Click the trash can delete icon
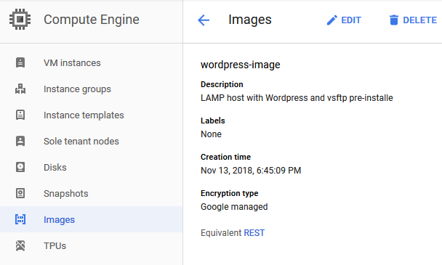 click(394, 20)
